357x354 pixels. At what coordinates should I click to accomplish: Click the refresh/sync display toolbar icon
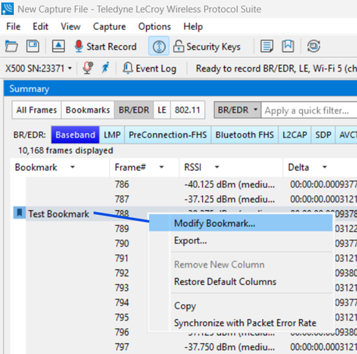tap(314, 47)
